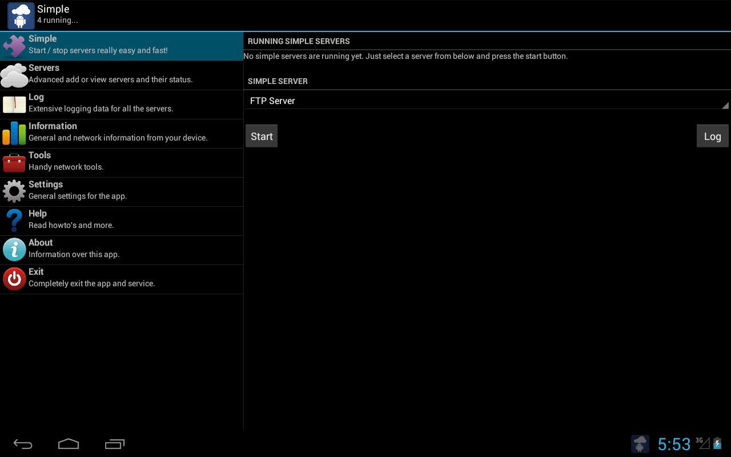Open Servers via the cloud icon
Screen dimensions: 731x457
14,75
